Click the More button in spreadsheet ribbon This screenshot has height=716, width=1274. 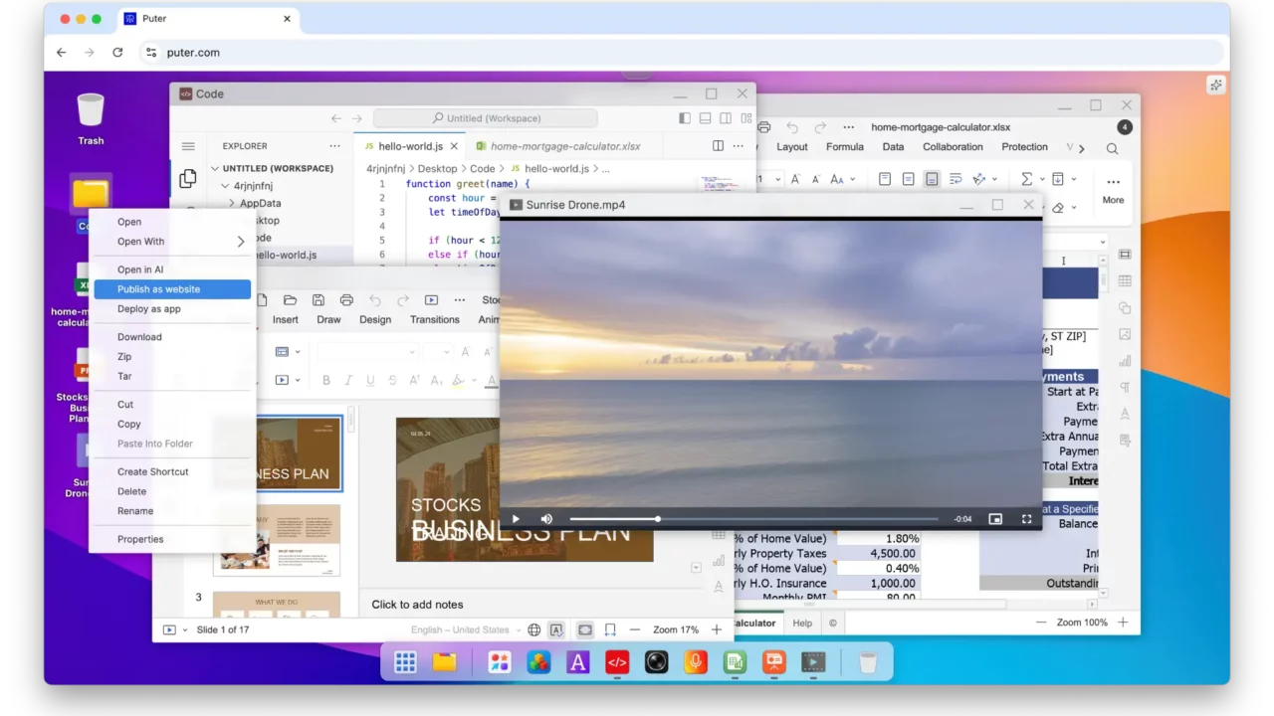1113,189
